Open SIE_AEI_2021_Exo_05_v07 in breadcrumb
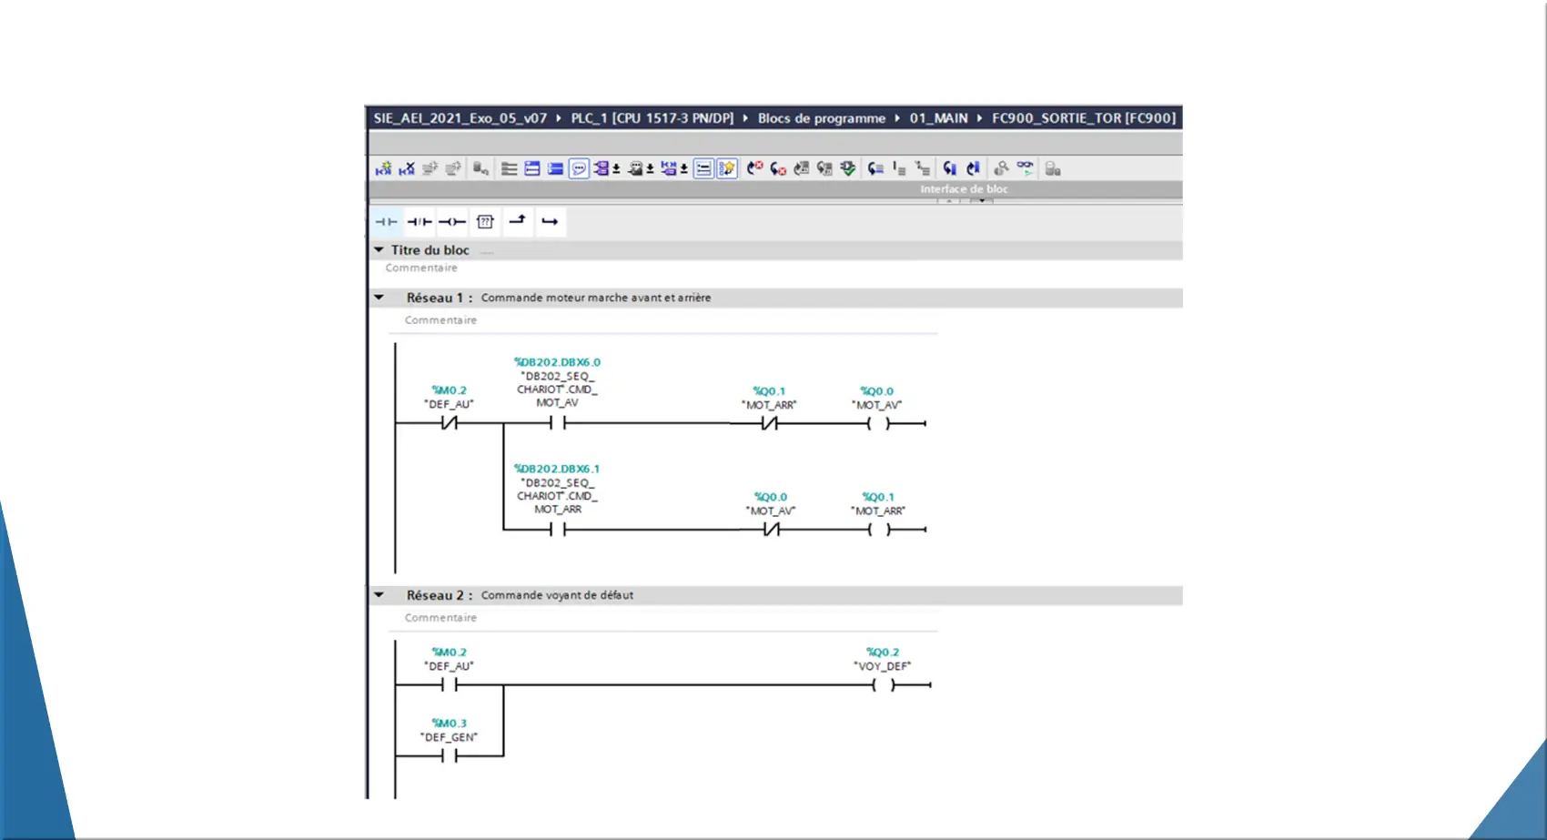 click(460, 118)
